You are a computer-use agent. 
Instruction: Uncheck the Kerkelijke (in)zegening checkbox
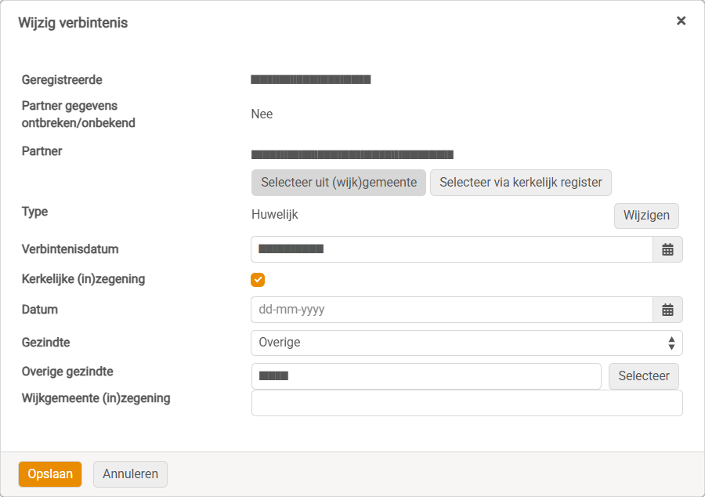pyautogui.click(x=258, y=280)
